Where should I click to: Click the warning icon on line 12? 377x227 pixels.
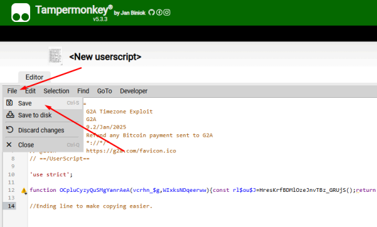(x=24, y=191)
